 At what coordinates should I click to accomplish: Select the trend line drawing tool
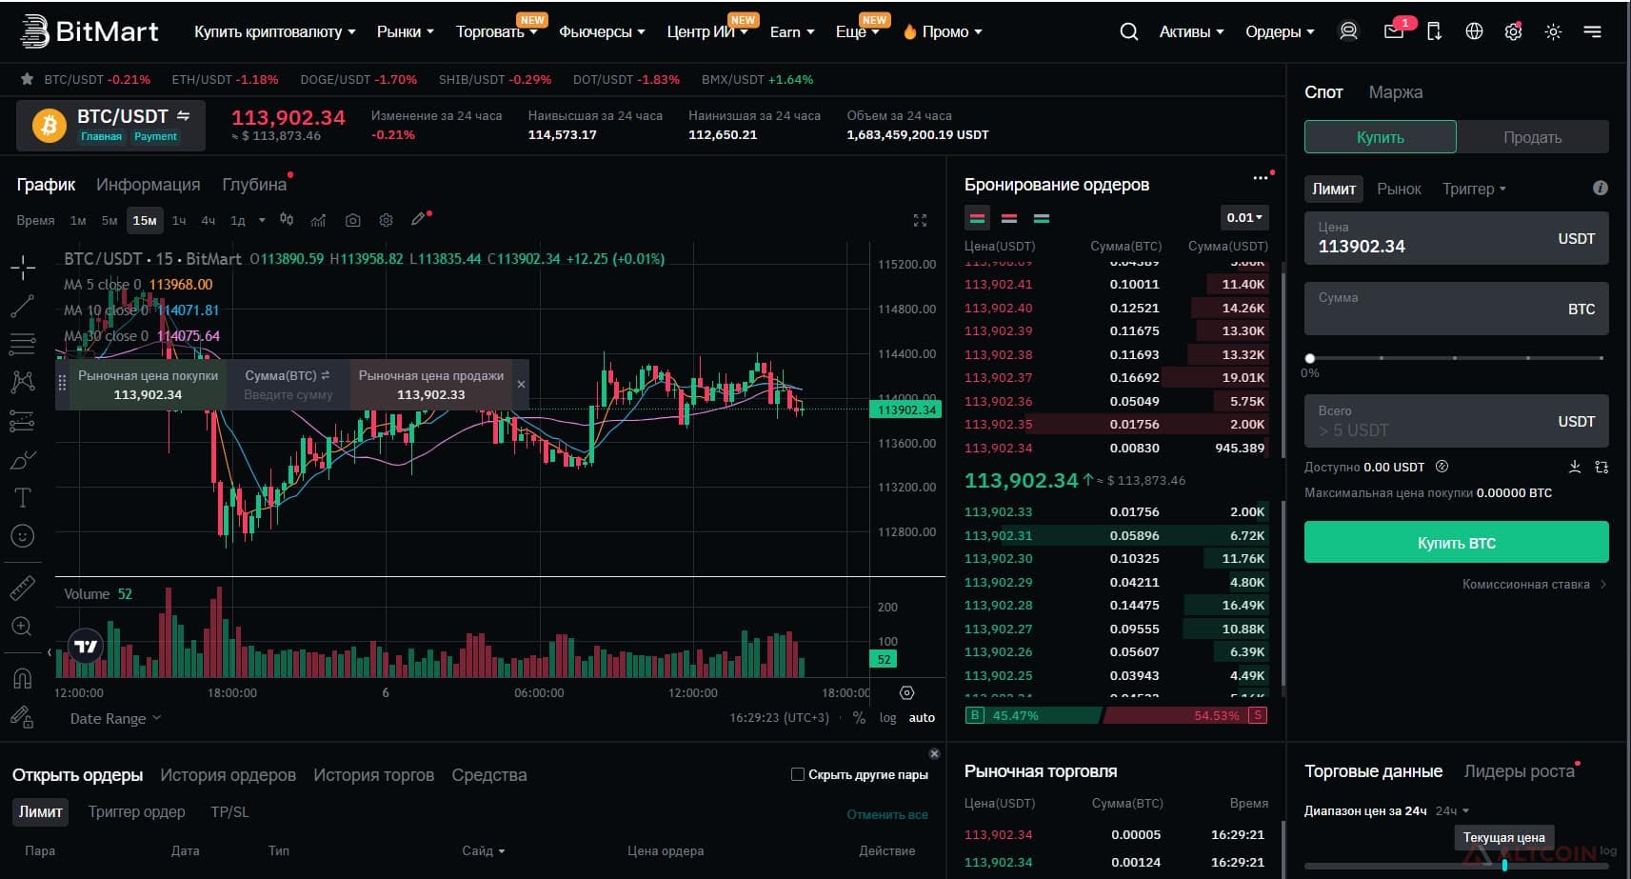(x=23, y=306)
